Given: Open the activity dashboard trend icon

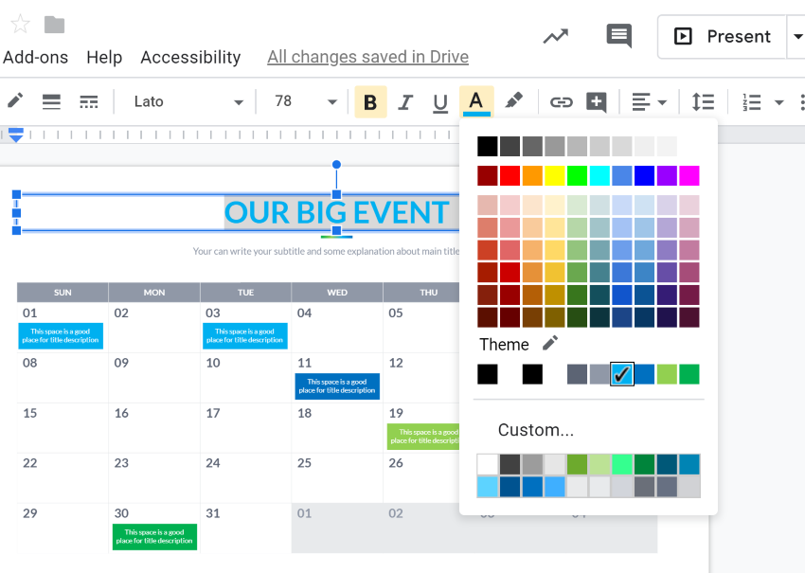Looking at the screenshot, I should coord(556,36).
